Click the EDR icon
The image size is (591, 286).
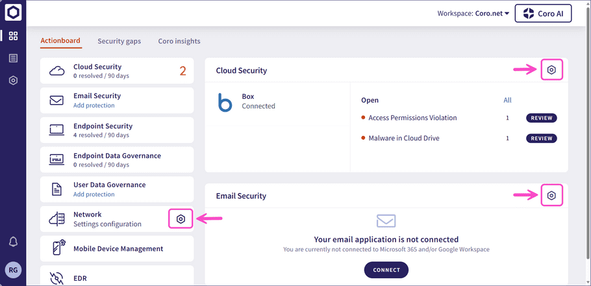coord(57,278)
